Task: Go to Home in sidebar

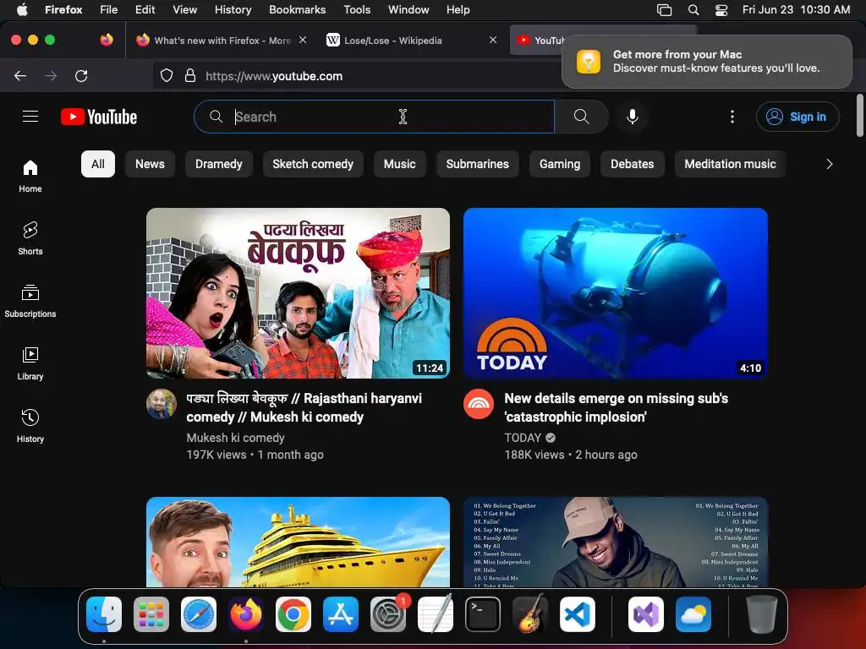Action: (30, 176)
